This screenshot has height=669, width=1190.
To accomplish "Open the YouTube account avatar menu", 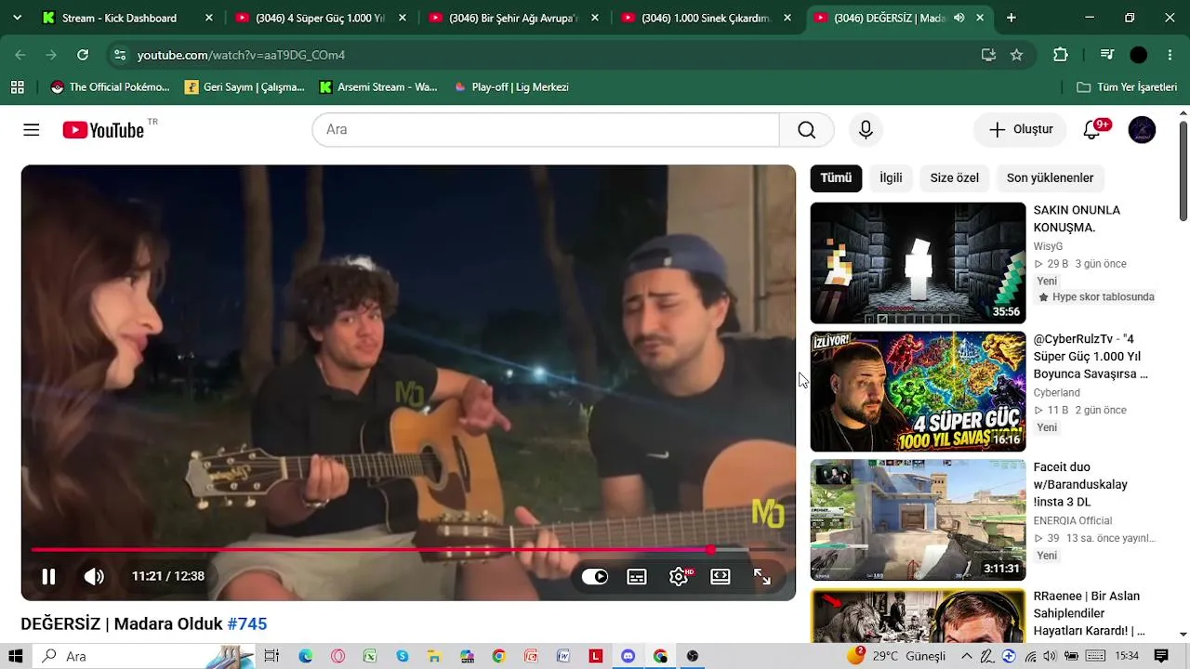I will pos(1142,130).
